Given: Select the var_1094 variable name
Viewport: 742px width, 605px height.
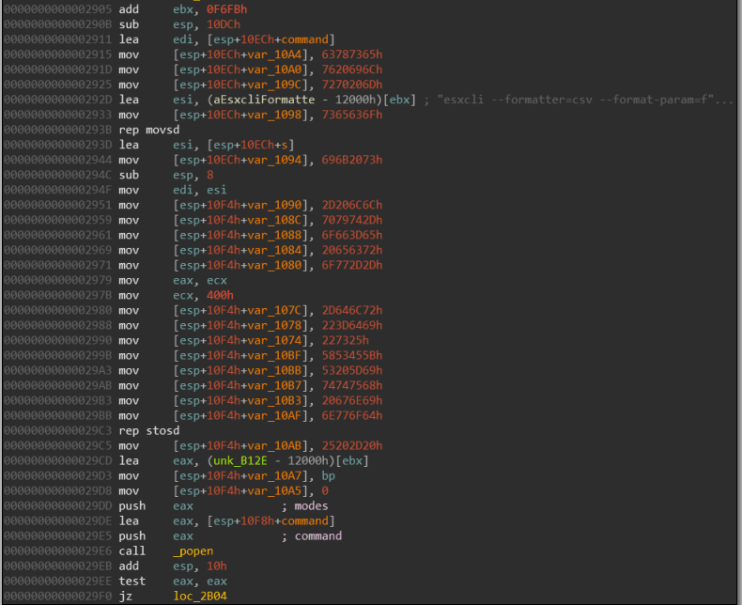Looking at the screenshot, I should tap(274, 160).
